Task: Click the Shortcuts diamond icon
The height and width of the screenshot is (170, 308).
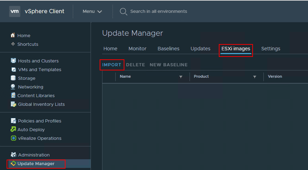Action: coord(13,44)
